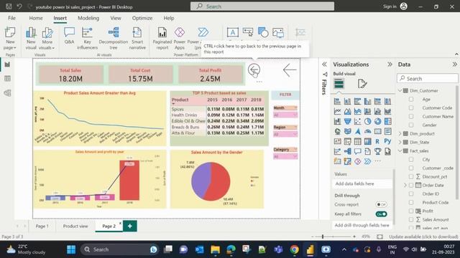Click Update available notification
Screen dimensions: 460x258
[423, 236]
